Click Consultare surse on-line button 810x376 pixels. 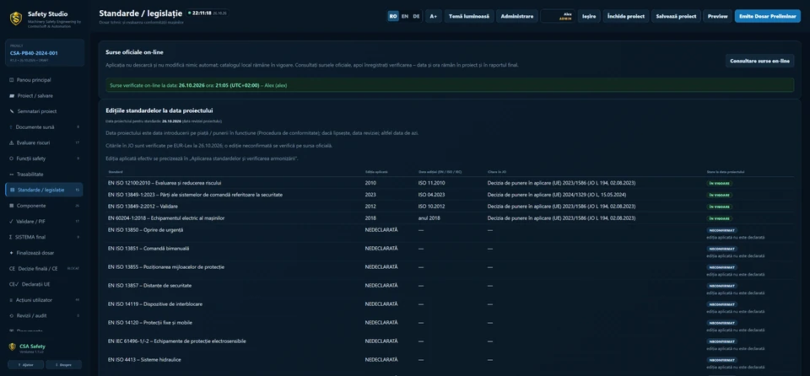coord(759,61)
